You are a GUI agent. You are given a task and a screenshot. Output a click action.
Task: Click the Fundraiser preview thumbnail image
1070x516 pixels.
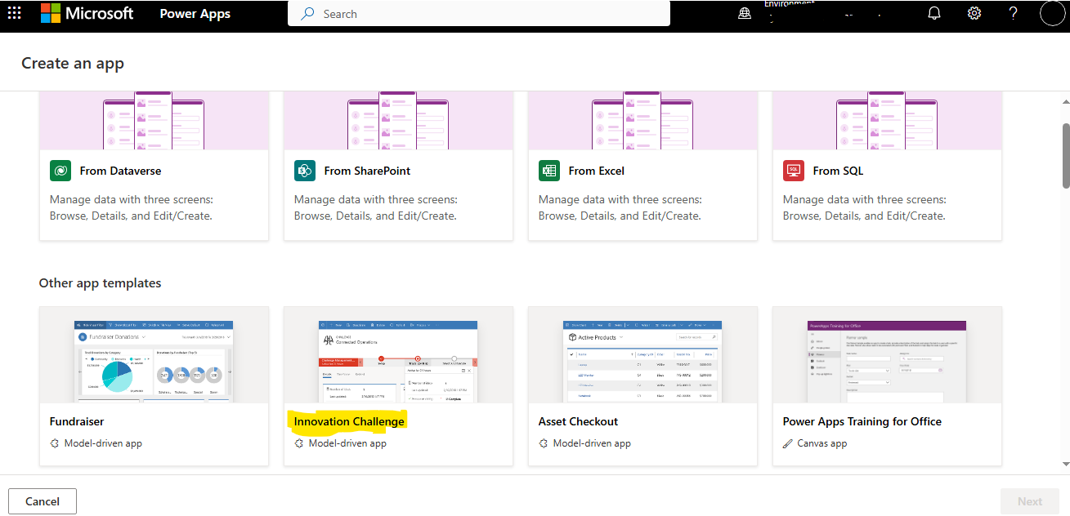click(154, 360)
